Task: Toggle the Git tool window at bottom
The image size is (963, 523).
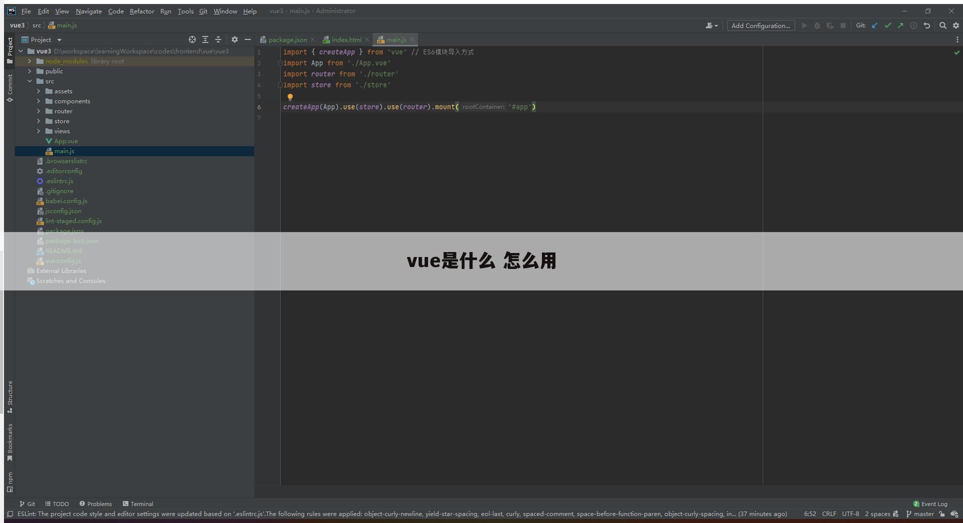Action: pyautogui.click(x=27, y=504)
